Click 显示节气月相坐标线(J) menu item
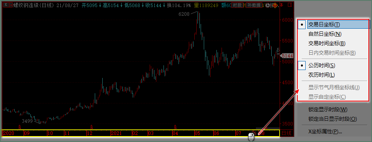 pos(334,88)
